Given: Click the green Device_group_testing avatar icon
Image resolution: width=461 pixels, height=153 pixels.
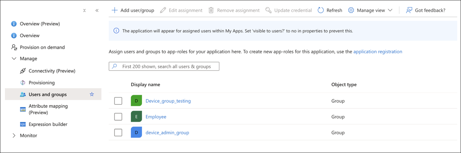Looking at the screenshot, I should (136, 101).
